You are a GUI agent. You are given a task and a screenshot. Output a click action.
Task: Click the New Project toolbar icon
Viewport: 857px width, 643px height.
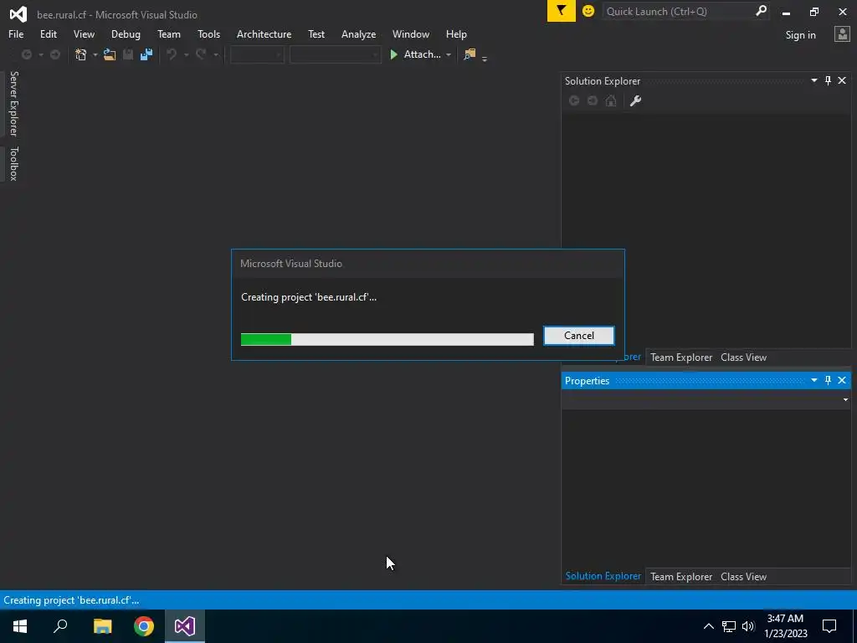click(81, 54)
